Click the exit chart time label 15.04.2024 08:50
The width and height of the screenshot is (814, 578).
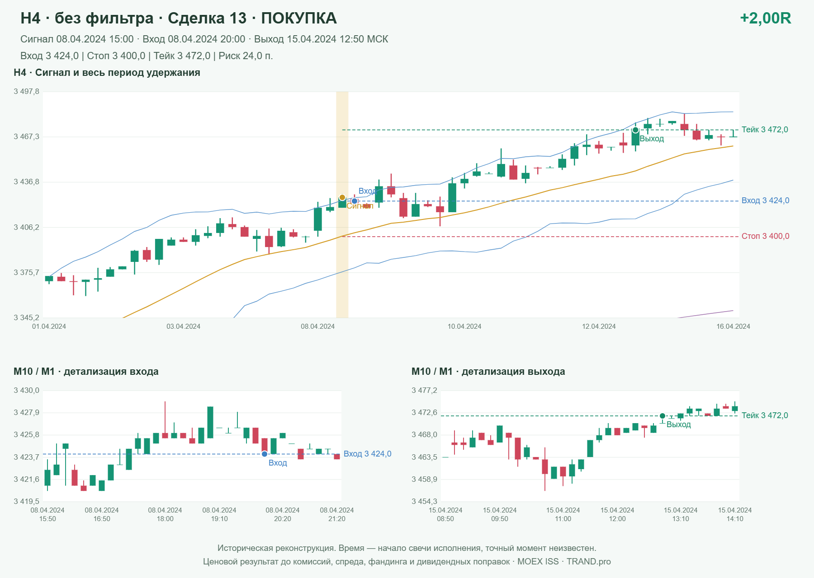445,514
